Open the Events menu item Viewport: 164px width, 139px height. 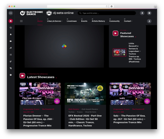[x=84, y=21]
